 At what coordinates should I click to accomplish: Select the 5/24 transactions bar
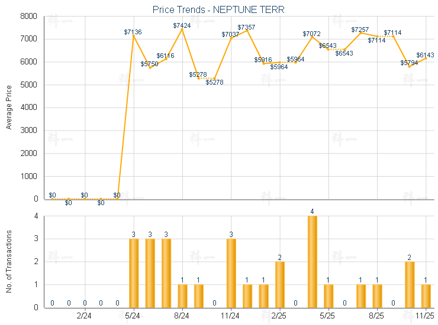point(134,273)
